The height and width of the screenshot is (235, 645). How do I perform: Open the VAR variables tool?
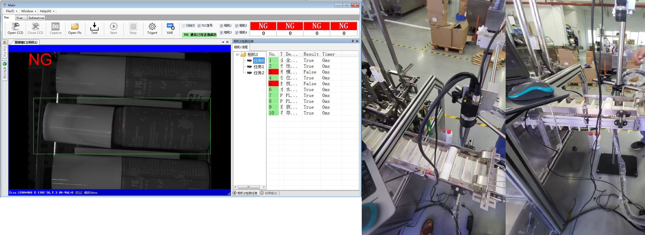[170, 26]
